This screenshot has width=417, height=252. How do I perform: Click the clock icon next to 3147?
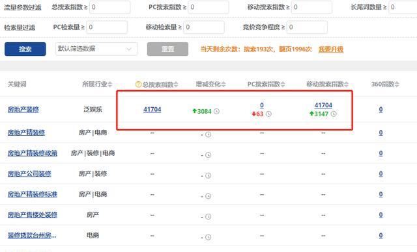point(334,114)
